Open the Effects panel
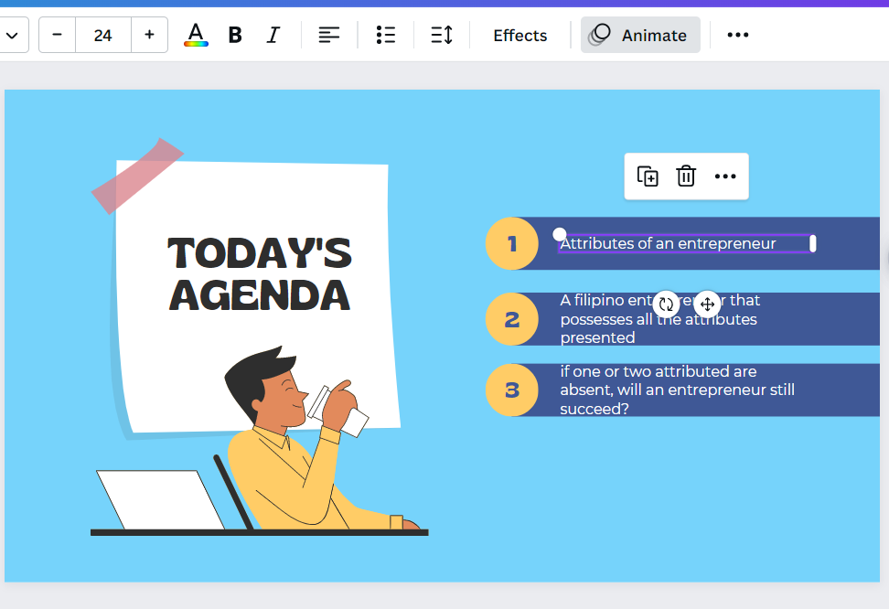This screenshot has height=609, width=889. [519, 34]
